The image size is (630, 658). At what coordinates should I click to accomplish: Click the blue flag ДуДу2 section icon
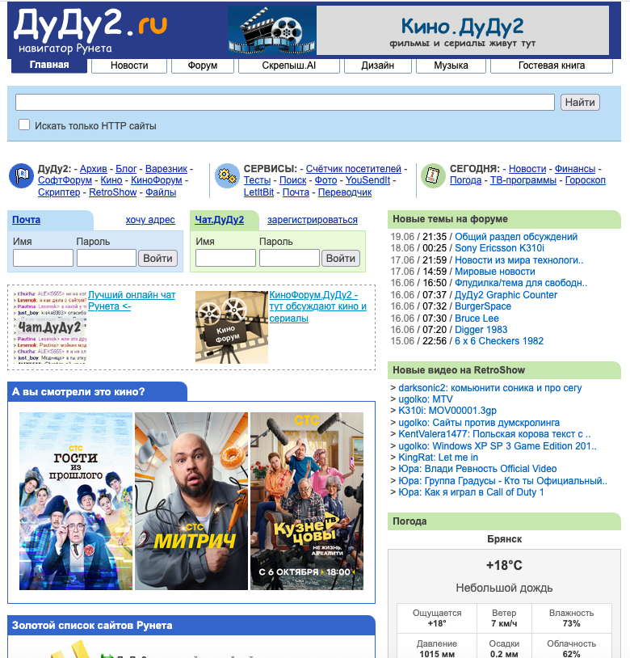point(21,175)
